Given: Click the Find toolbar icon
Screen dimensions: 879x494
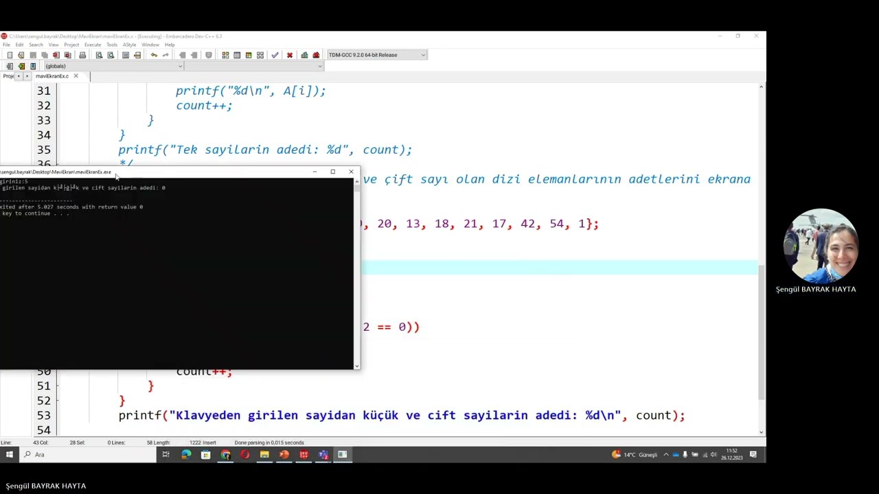Looking at the screenshot, I should coord(99,55).
